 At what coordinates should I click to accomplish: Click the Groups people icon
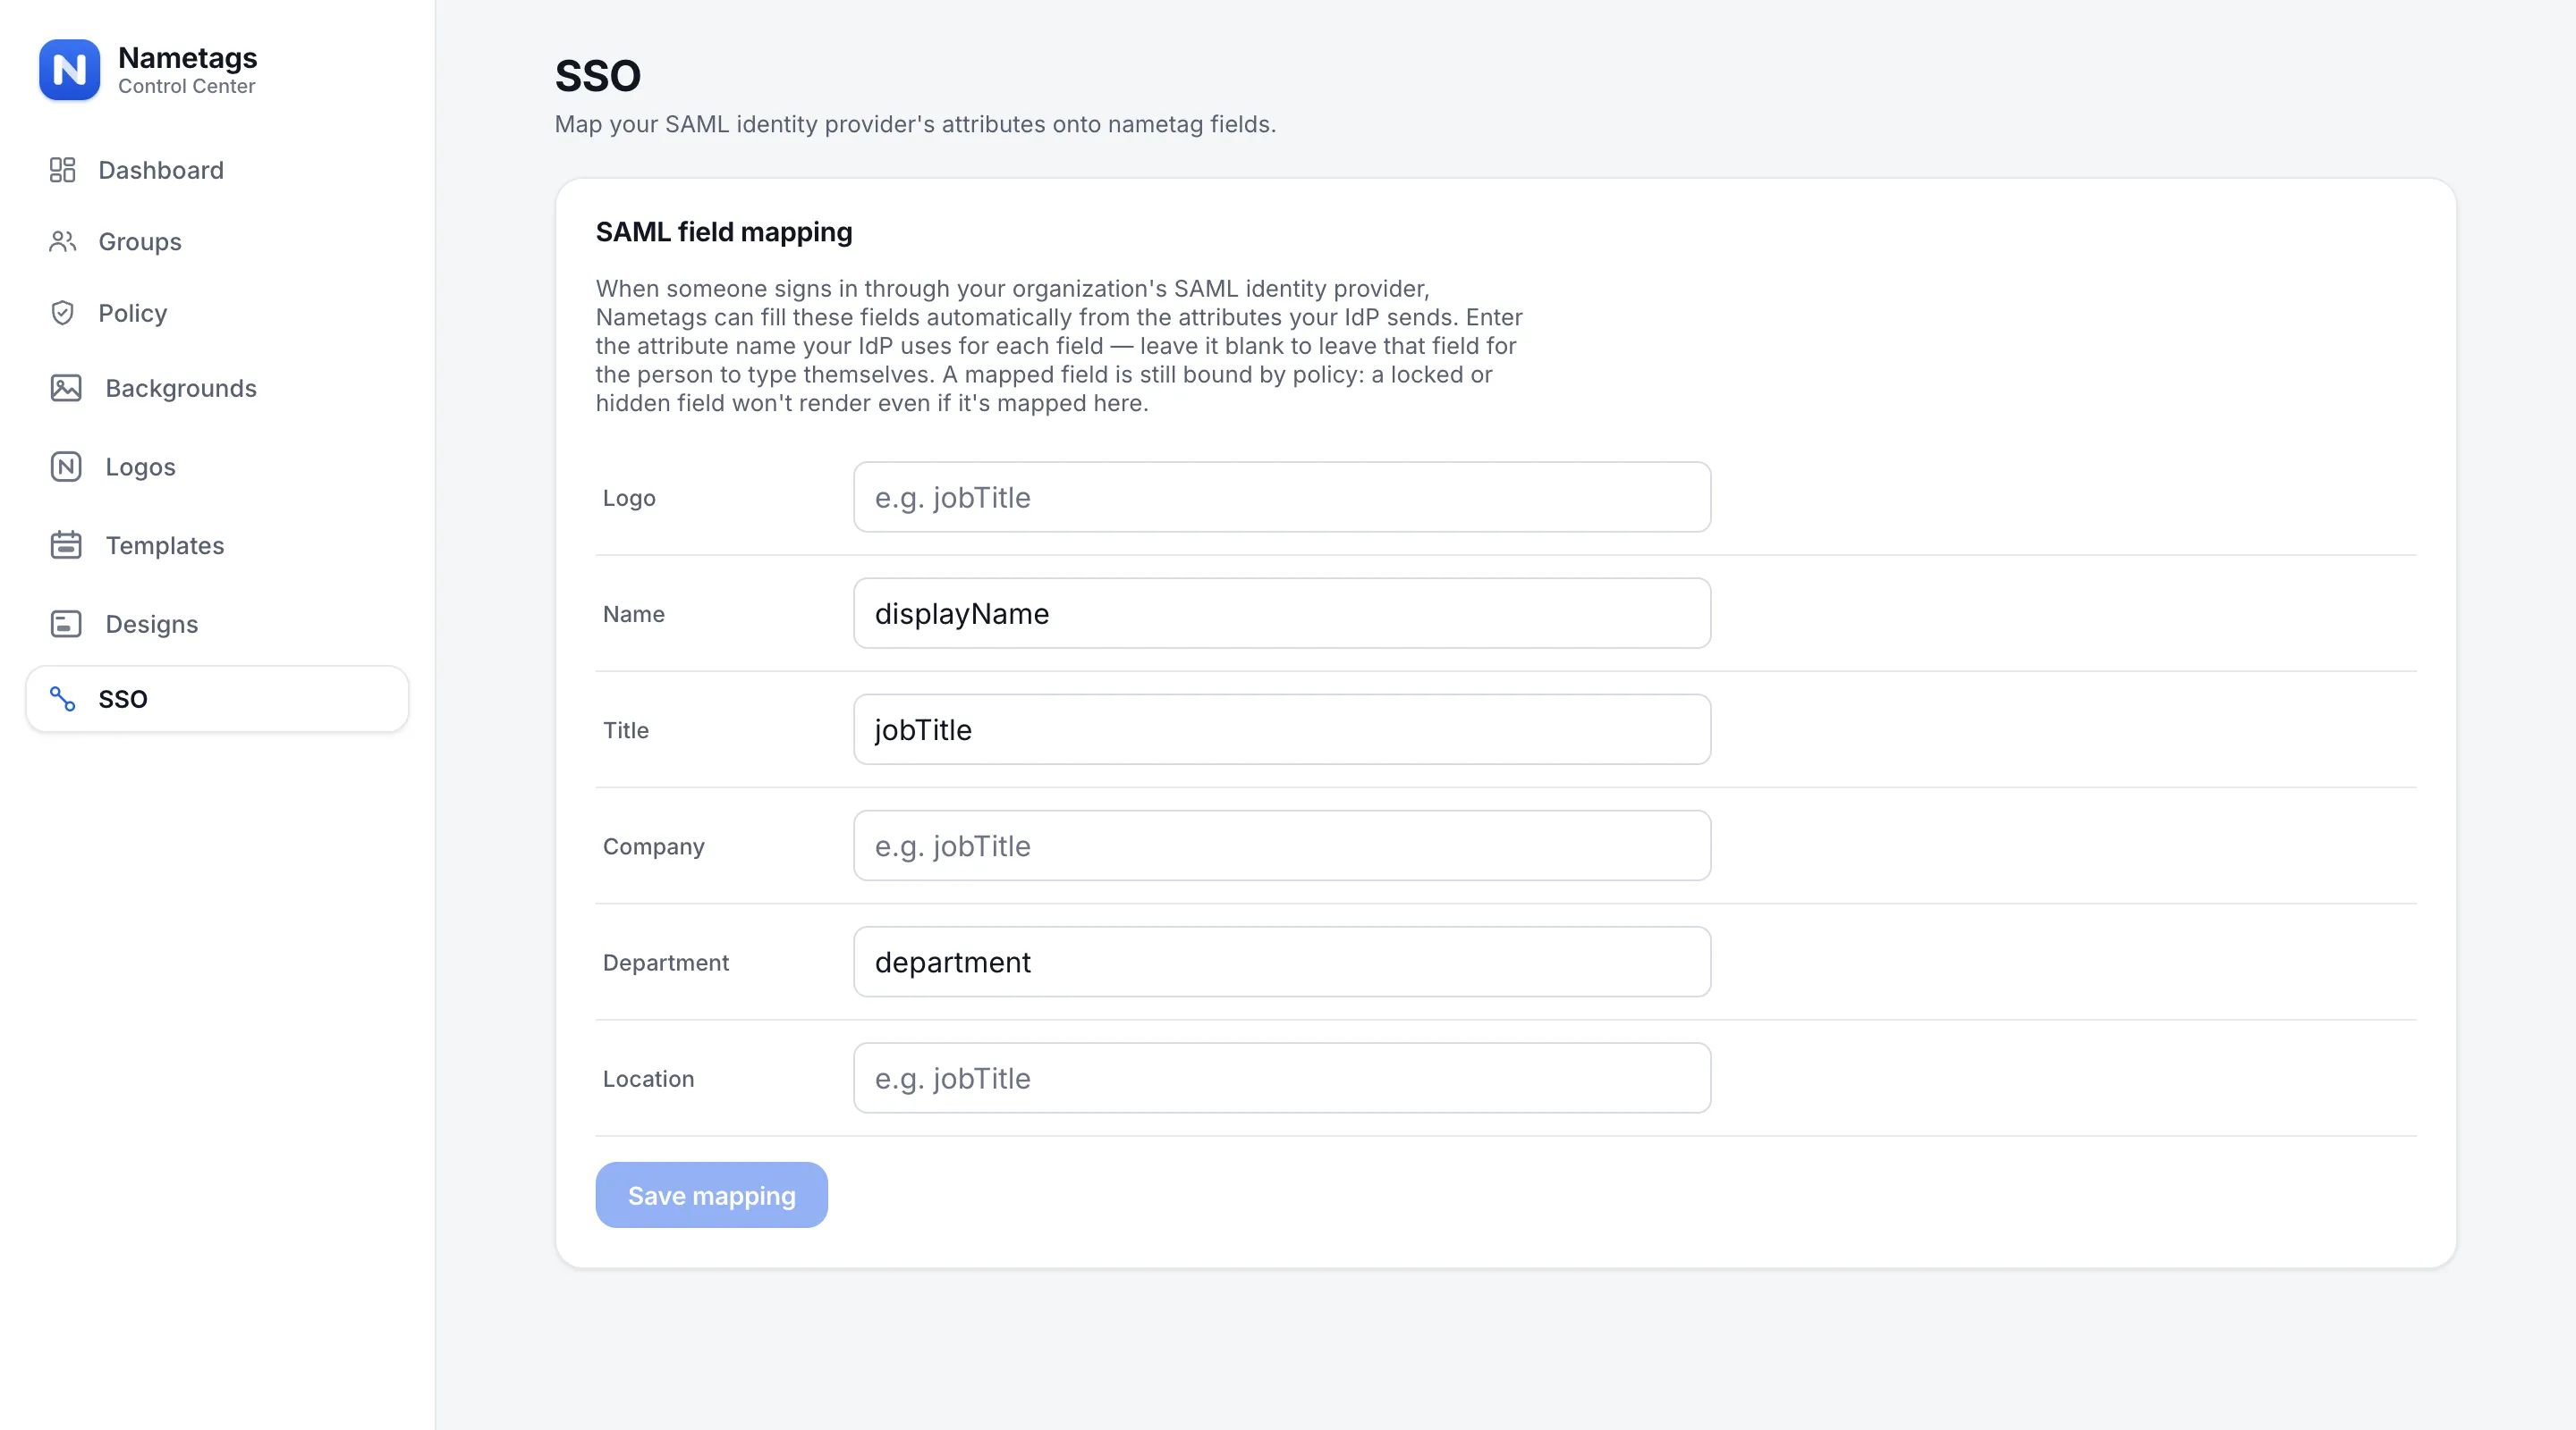click(62, 242)
